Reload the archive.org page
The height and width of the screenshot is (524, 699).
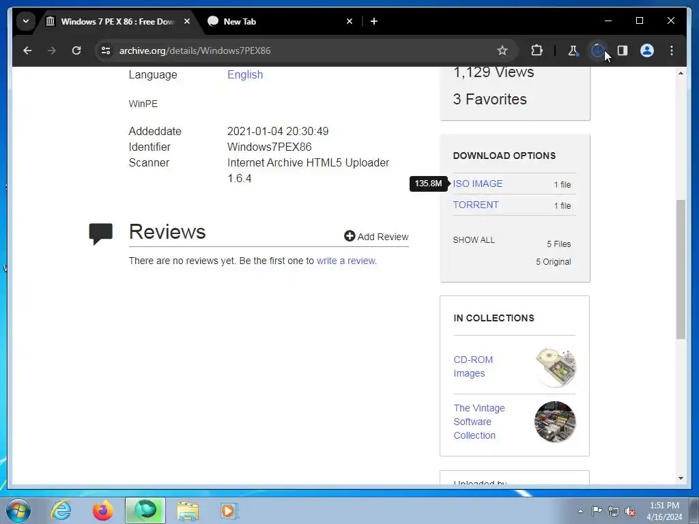[x=76, y=50]
